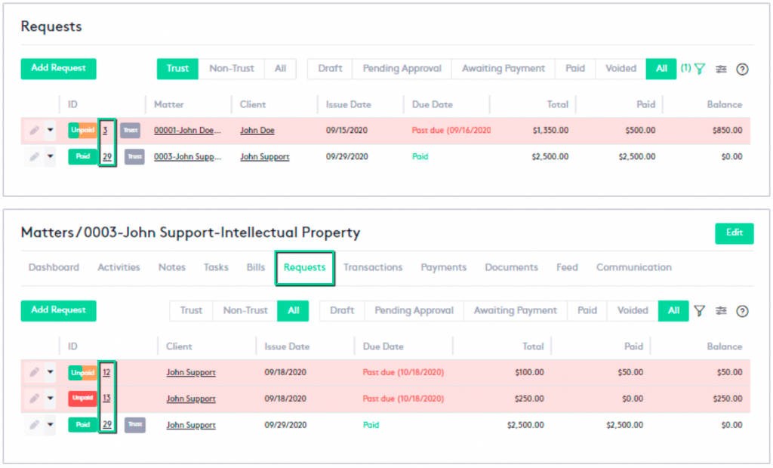The width and height of the screenshot is (773, 468).
Task: Click the gray Trust badge beside request 3
Action: (130, 131)
